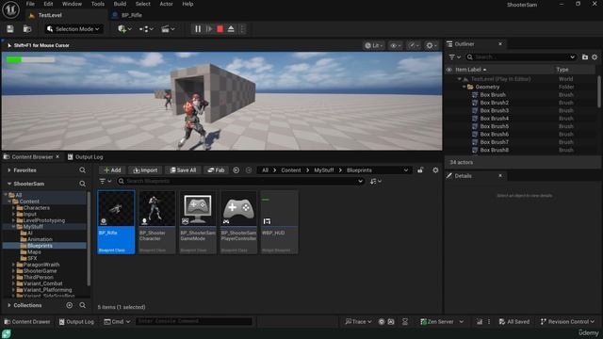Select the BP_ShooterCharacter asset thumbnail
Viewport: 603px width, 339px height.
157,222
